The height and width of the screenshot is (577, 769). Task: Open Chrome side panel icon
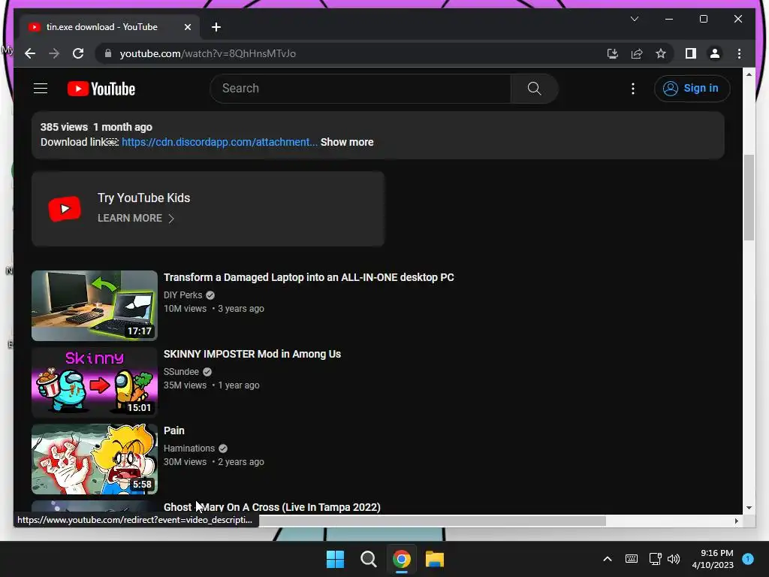(x=691, y=53)
